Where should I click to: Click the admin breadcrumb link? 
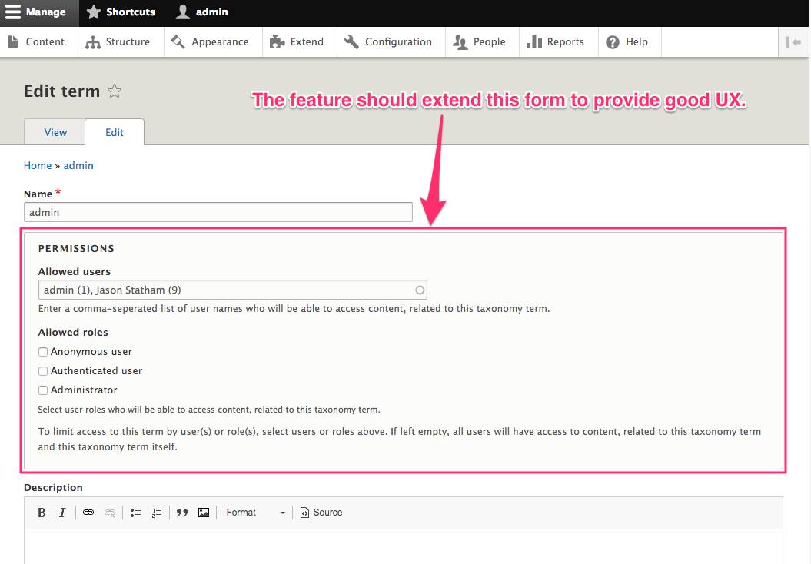(78, 165)
